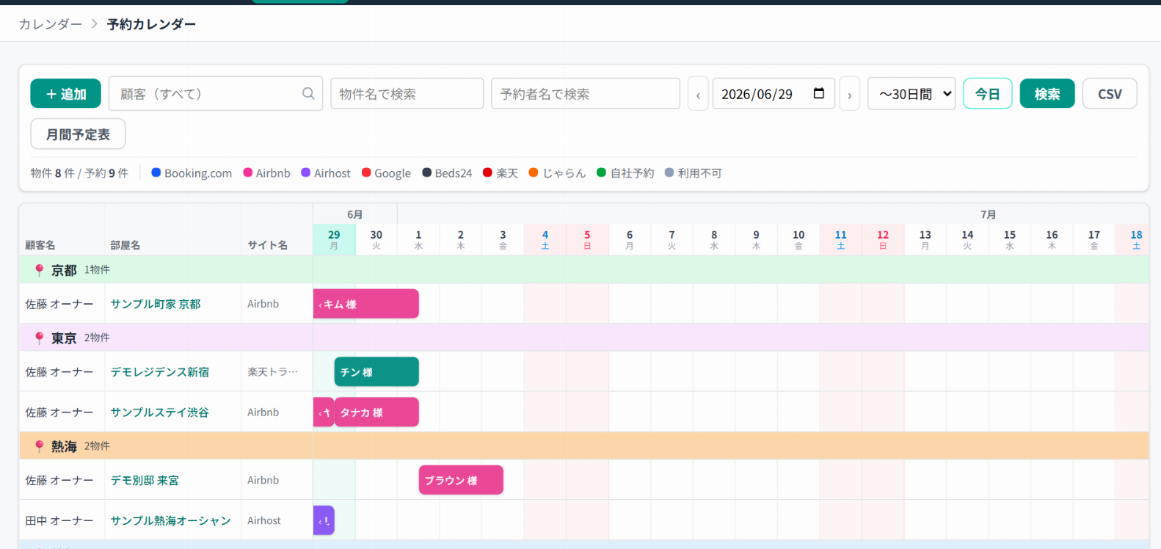The width and height of the screenshot is (1161, 549).
Task: Open サンプル町家 京都 property link
Action: pyautogui.click(x=156, y=304)
